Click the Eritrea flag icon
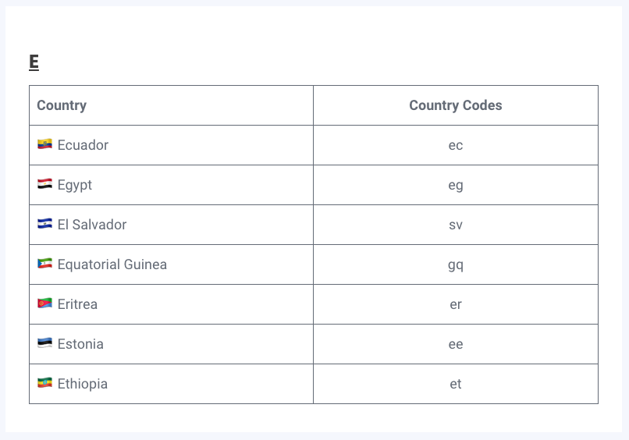The height and width of the screenshot is (440, 629). point(44,303)
